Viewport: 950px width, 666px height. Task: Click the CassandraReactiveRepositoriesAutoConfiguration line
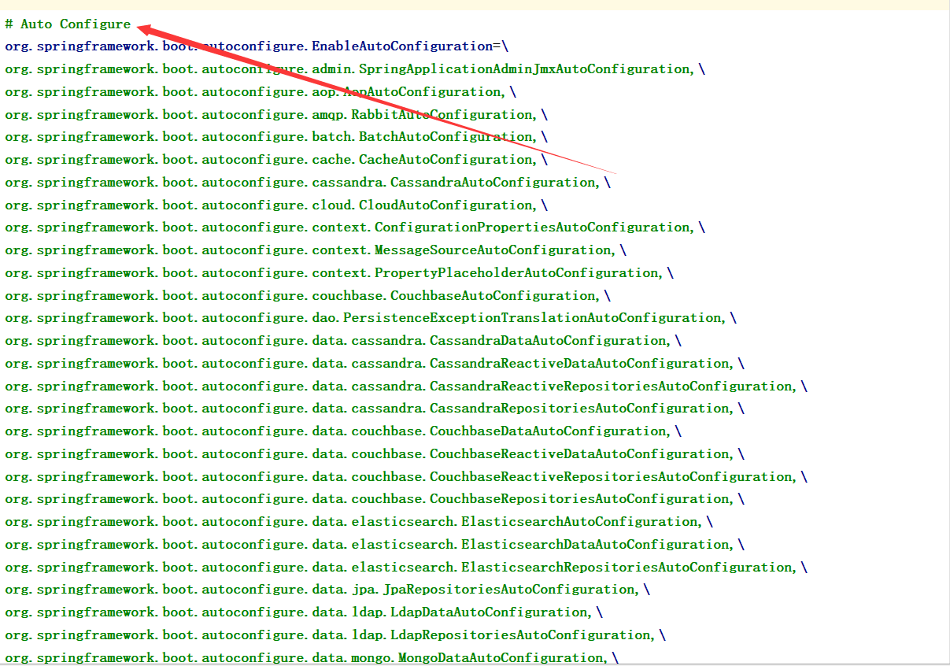pyautogui.click(x=406, y=387)
